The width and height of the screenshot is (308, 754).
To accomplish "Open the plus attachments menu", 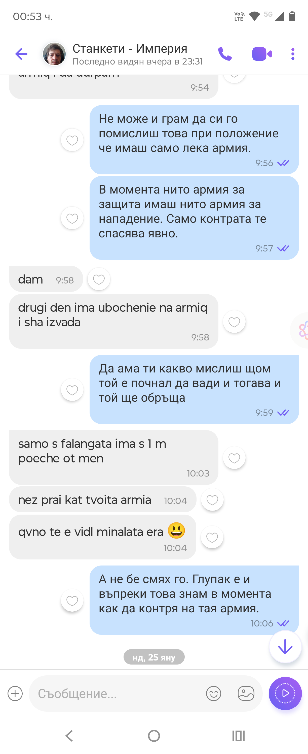I will [x=15, y=694].
